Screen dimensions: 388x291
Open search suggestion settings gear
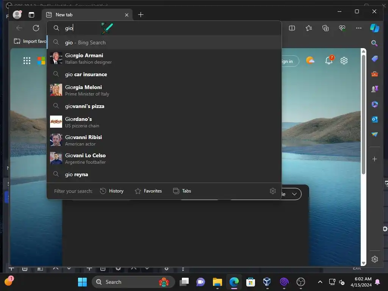(273, 191)
